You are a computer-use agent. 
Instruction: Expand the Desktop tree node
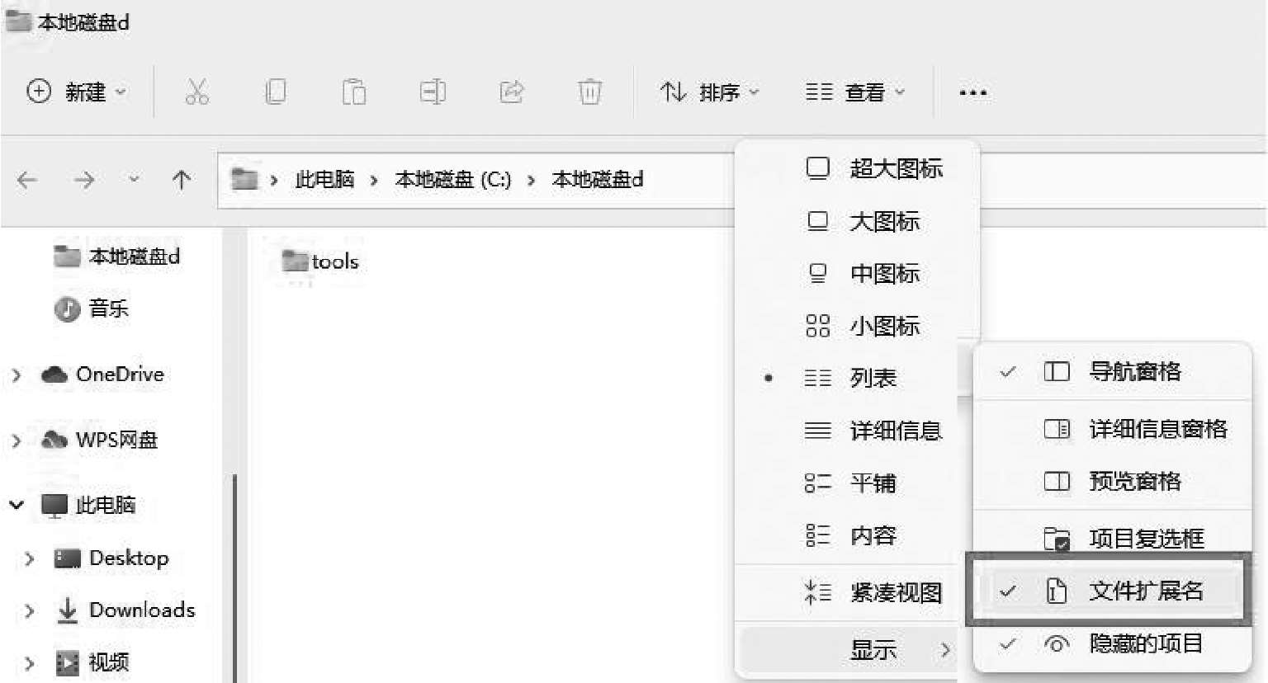[x=30, y=558]
